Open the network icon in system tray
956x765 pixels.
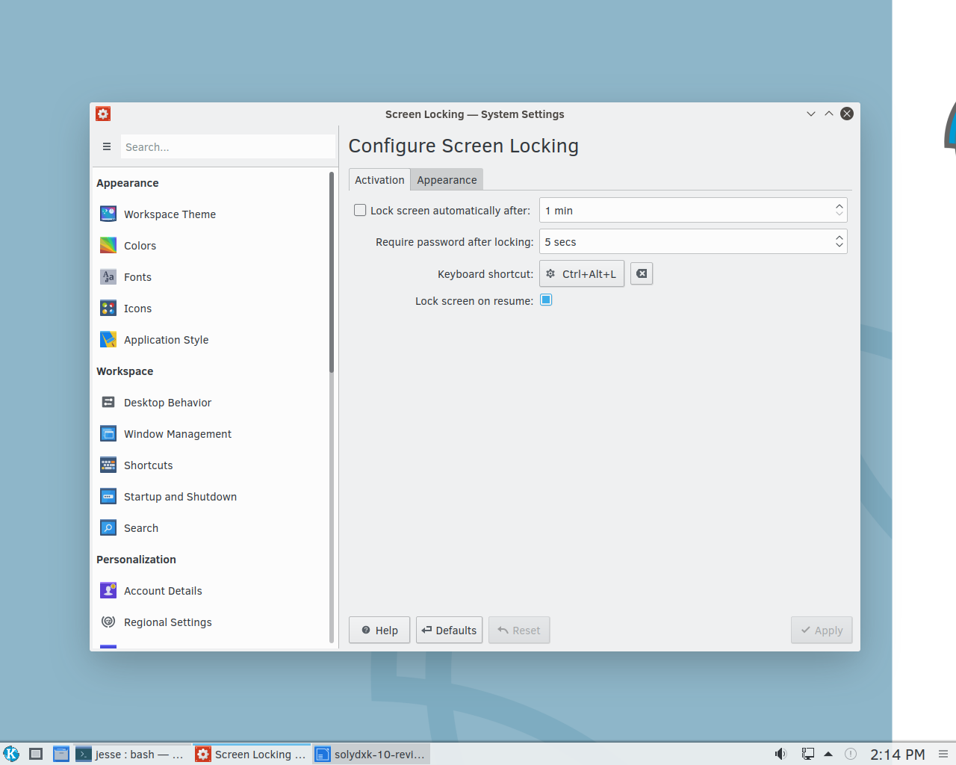807,754
